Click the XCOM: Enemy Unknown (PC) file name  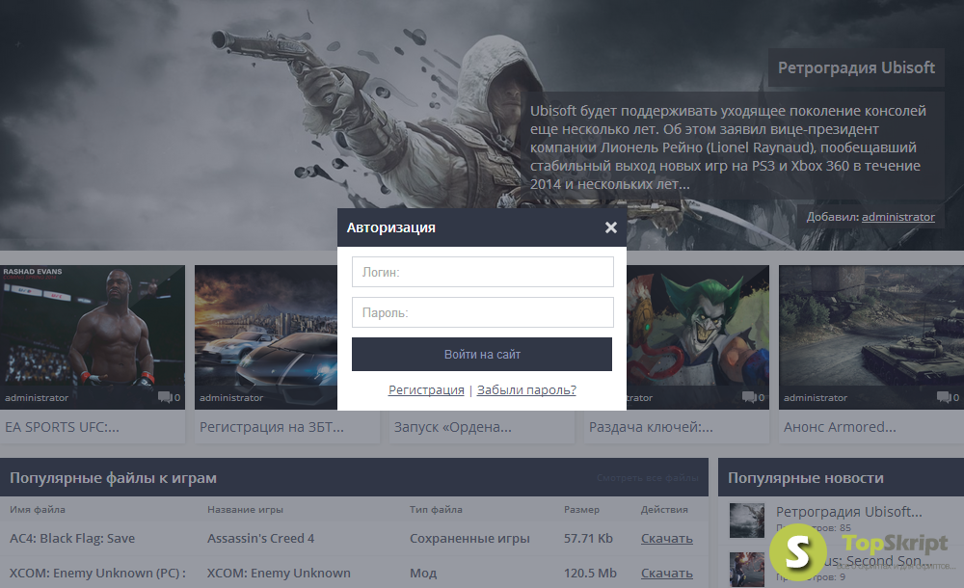97,573
